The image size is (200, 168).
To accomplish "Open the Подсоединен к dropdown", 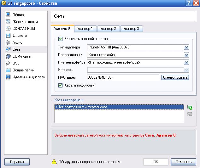I will point(186,55).
